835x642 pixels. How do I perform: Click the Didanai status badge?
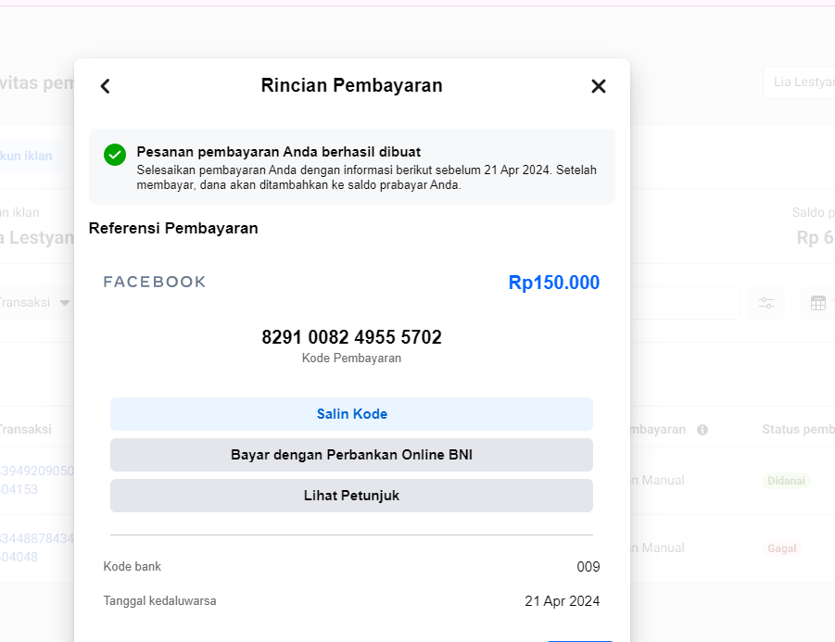point(785,481)
